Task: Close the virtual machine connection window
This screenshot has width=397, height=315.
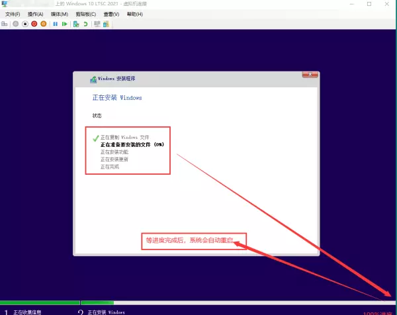Action: [387, 4]
